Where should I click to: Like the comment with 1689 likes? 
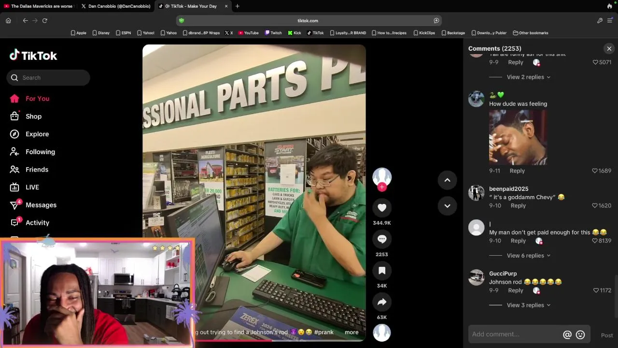pyautogui.click(x=595, y=171)
